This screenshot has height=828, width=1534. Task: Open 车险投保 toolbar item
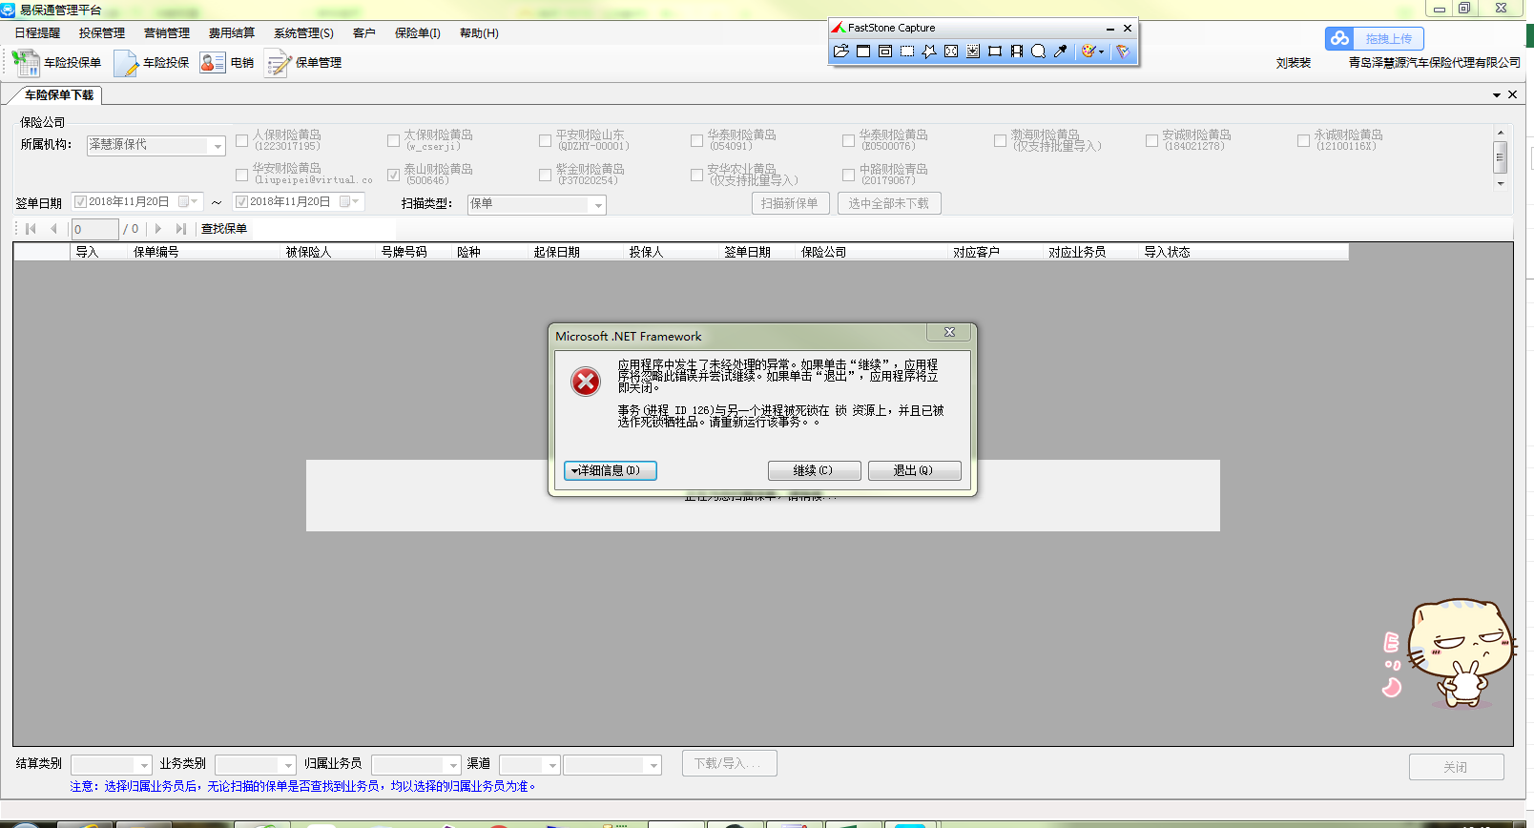(152, 63)
